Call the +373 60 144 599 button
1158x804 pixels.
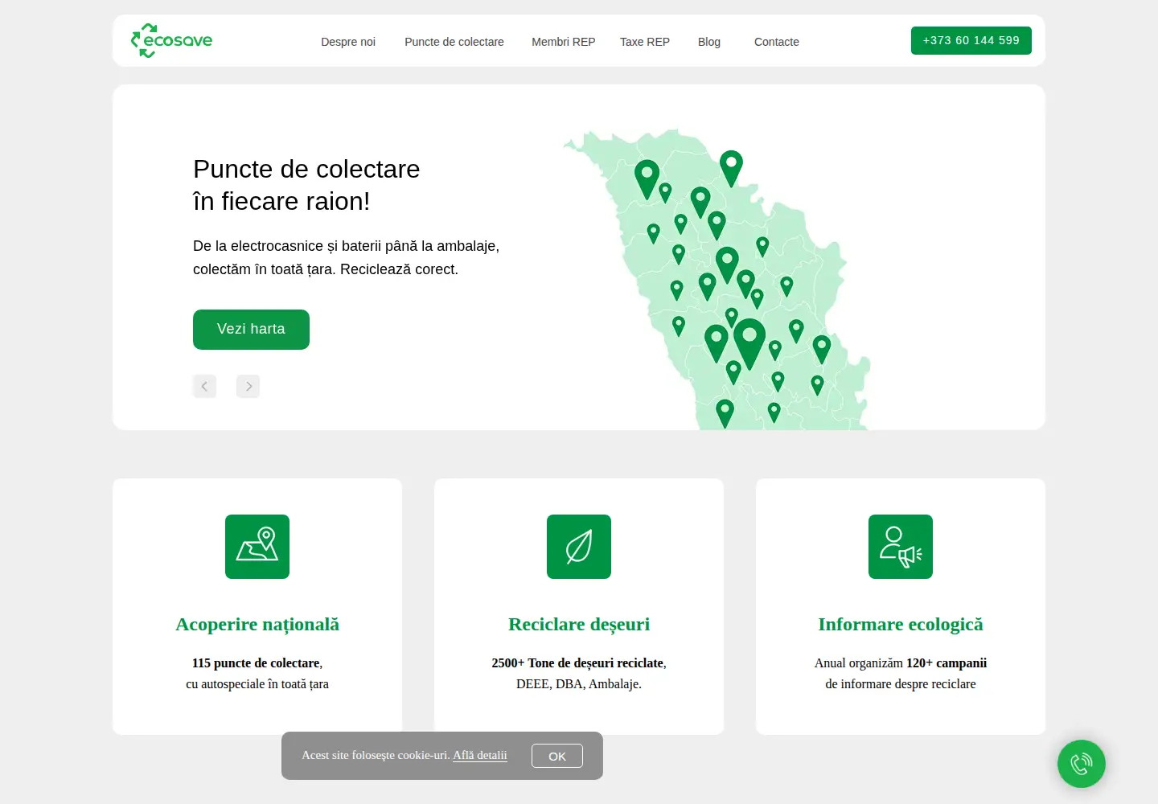click(971, 40)
